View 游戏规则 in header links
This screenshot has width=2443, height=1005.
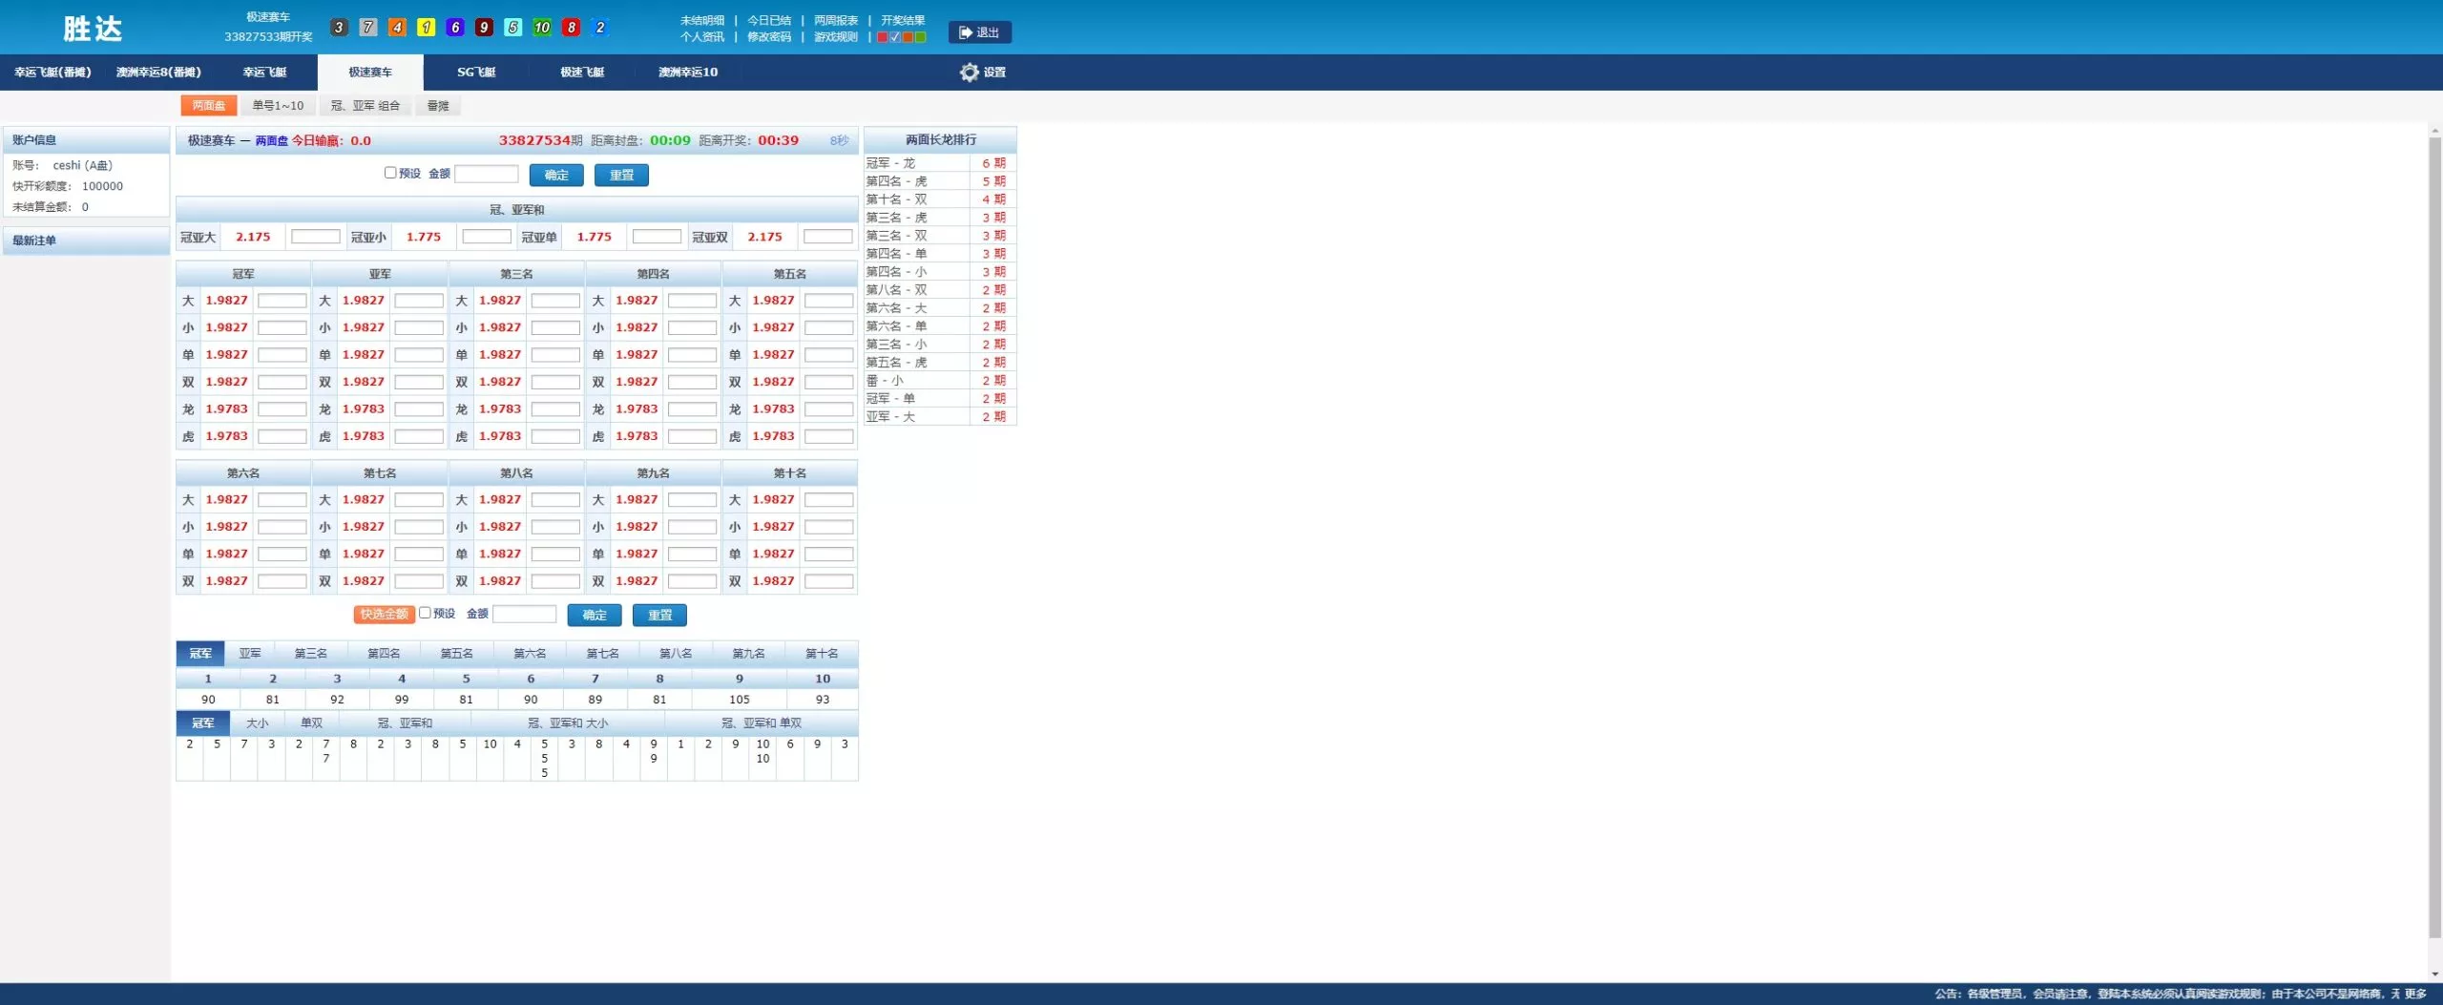835,37
